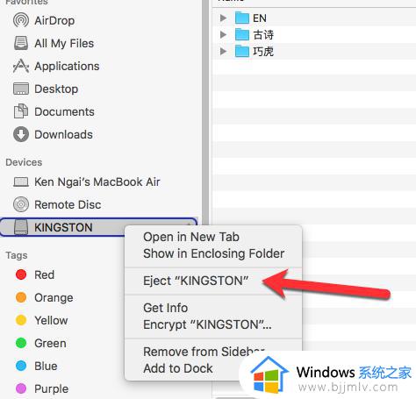
Task: Select the Green tag color dot
Action: click(21, 343)
